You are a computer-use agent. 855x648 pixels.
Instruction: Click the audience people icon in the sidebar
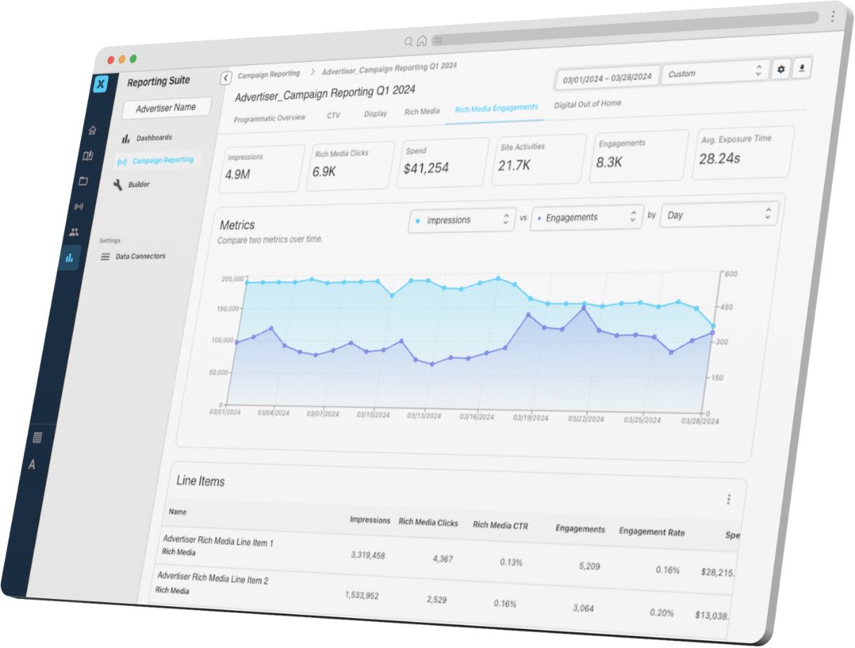pyautogui.click(x=74, y=231)
